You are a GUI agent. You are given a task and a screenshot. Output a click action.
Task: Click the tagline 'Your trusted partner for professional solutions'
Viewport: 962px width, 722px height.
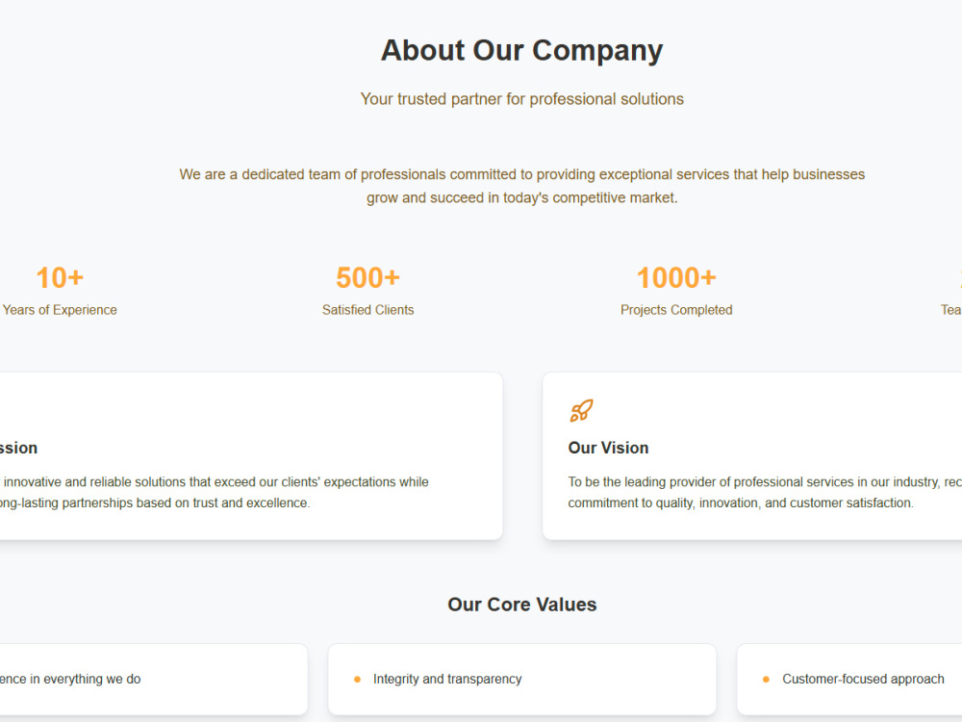pos(522,99)
